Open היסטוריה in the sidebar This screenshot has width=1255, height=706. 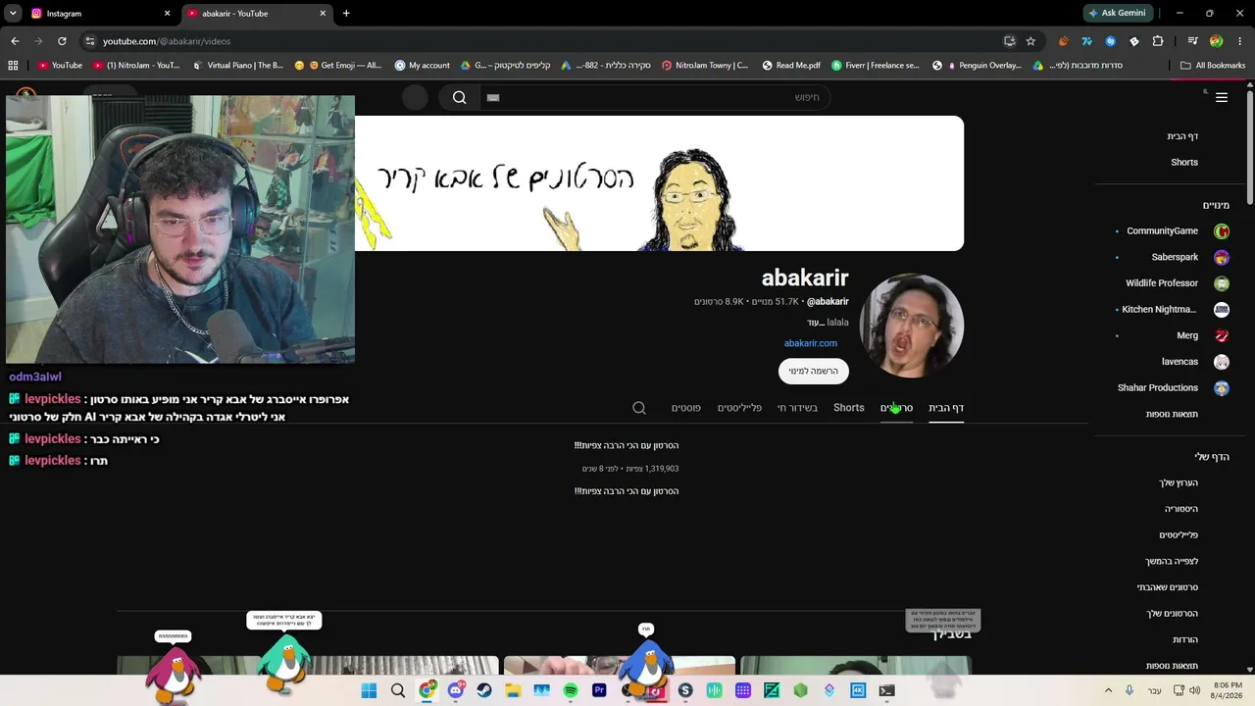pos(1181,509)
